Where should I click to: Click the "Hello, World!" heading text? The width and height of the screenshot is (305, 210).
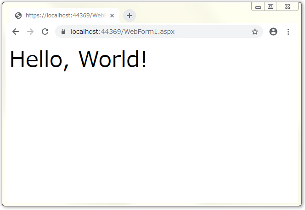pos(78,59)
